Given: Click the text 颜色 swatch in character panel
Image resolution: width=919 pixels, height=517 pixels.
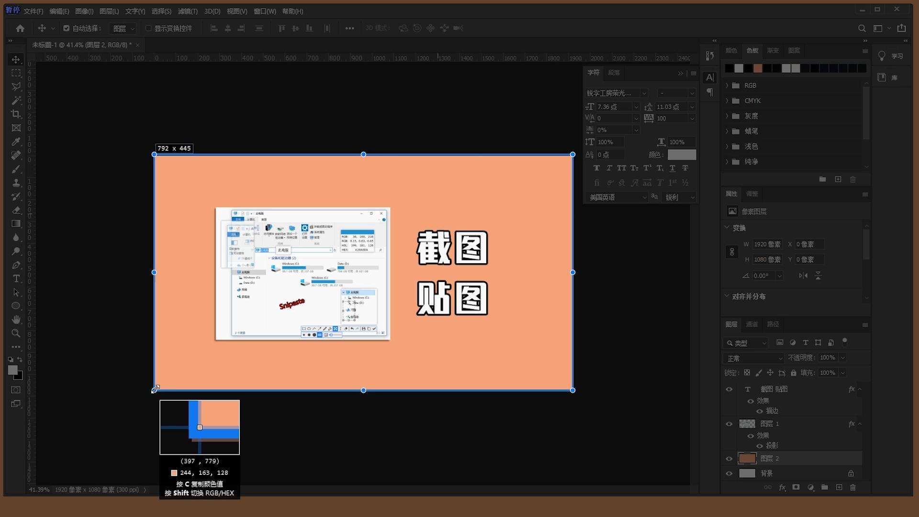Looking at the screenshot, I should pyautogui.click(x=682, y=155).
